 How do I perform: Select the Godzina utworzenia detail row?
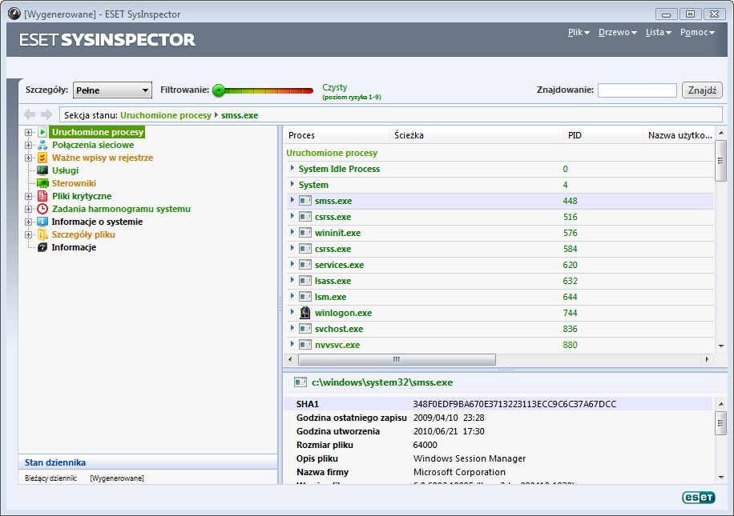[x=498, y=431]
